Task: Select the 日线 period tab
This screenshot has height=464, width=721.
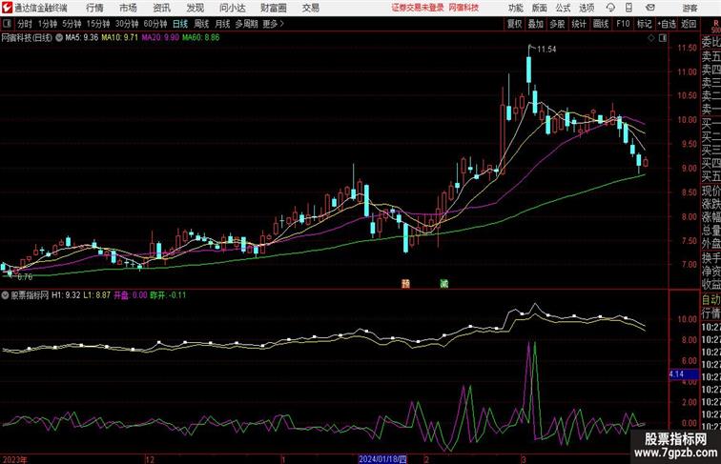Action: 180,24
